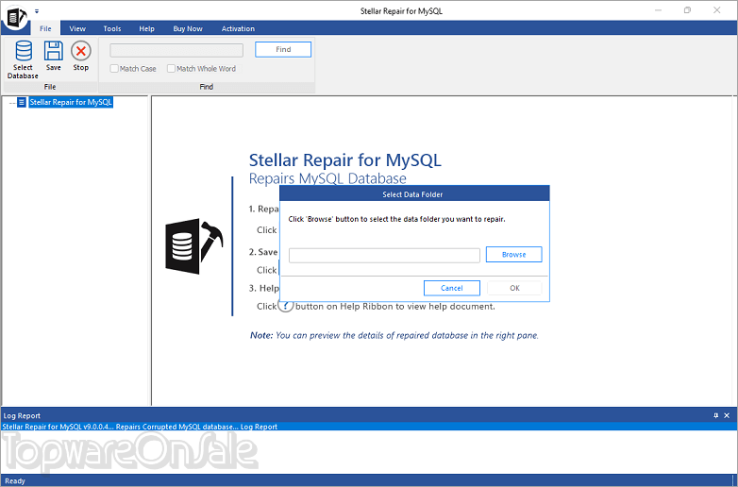Viewport: 738px width, 487px height.
Task: Open the Tools ribbon tab
Action: [112, 28]
